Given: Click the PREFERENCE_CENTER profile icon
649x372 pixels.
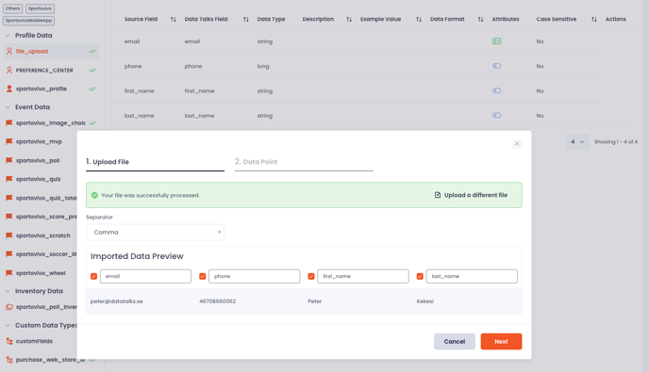Looking at the screenshot, I should coord(9,71).
